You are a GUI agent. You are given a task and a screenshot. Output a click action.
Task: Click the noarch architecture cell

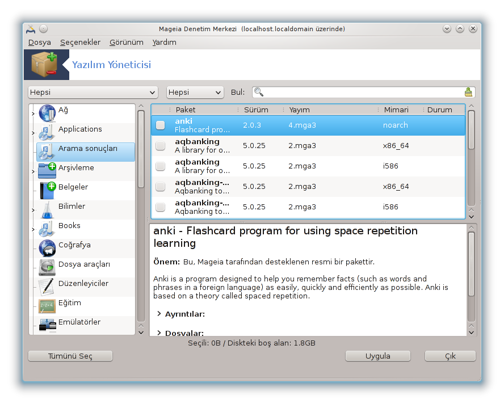(x=396, y=125)
